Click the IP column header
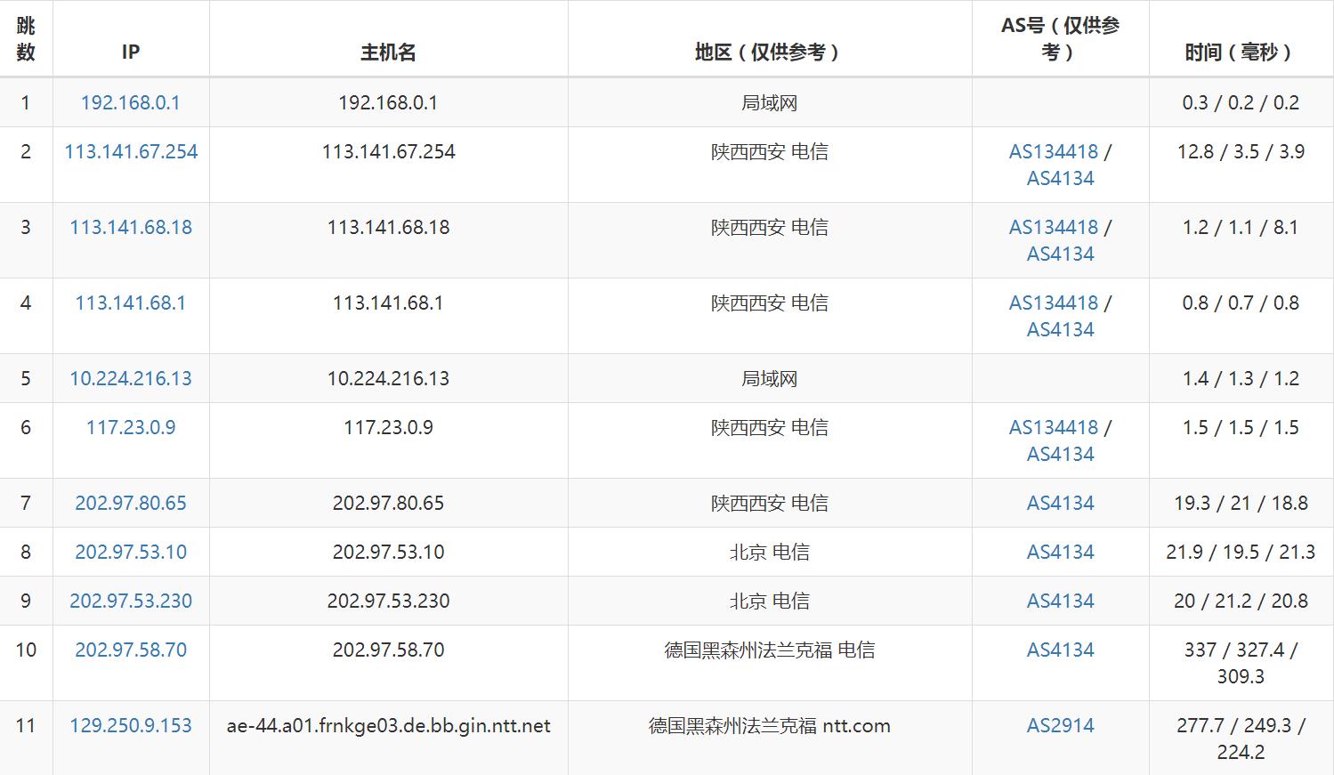1334x775 pixels. pyautogui.click(x=131, y=38)
